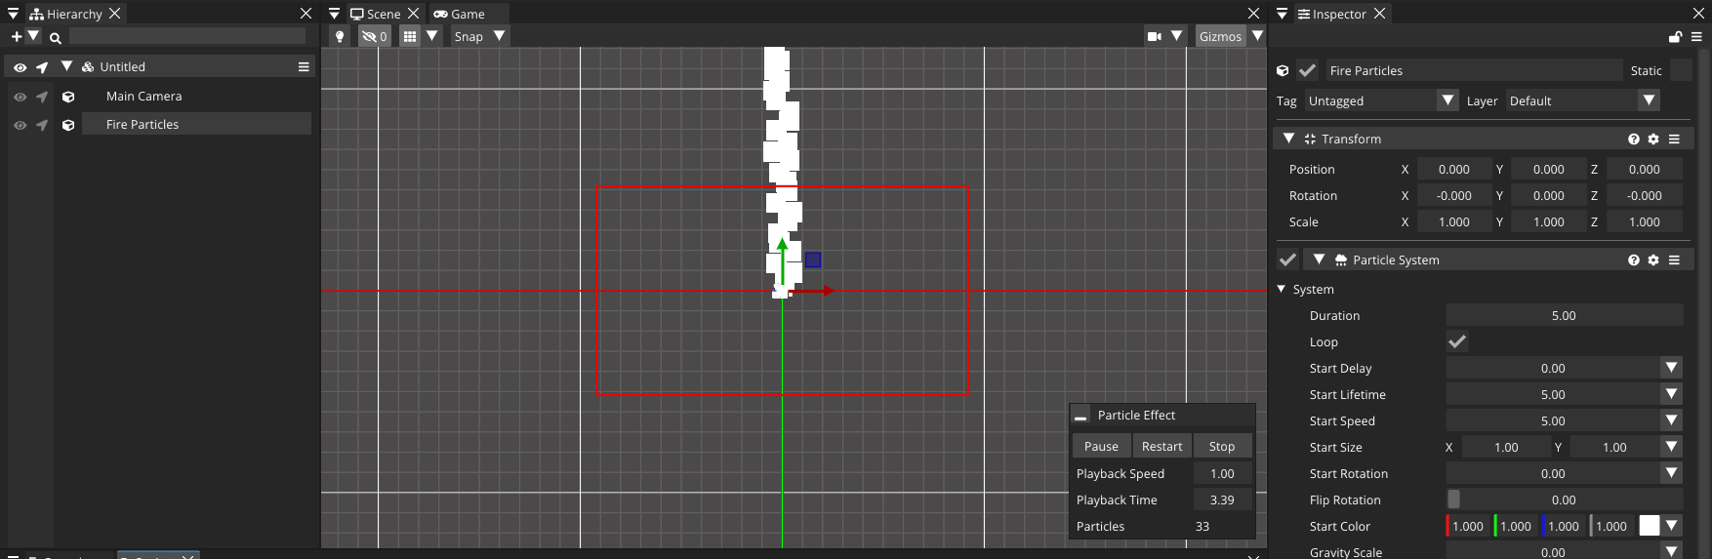Toggle the Fire Particles active checkbox
This screenshot has width=1712, height=559.
(x=1308, y=70)
